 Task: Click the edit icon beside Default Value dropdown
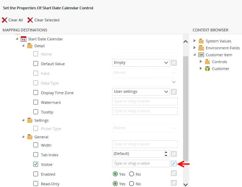tap(174, 63)
